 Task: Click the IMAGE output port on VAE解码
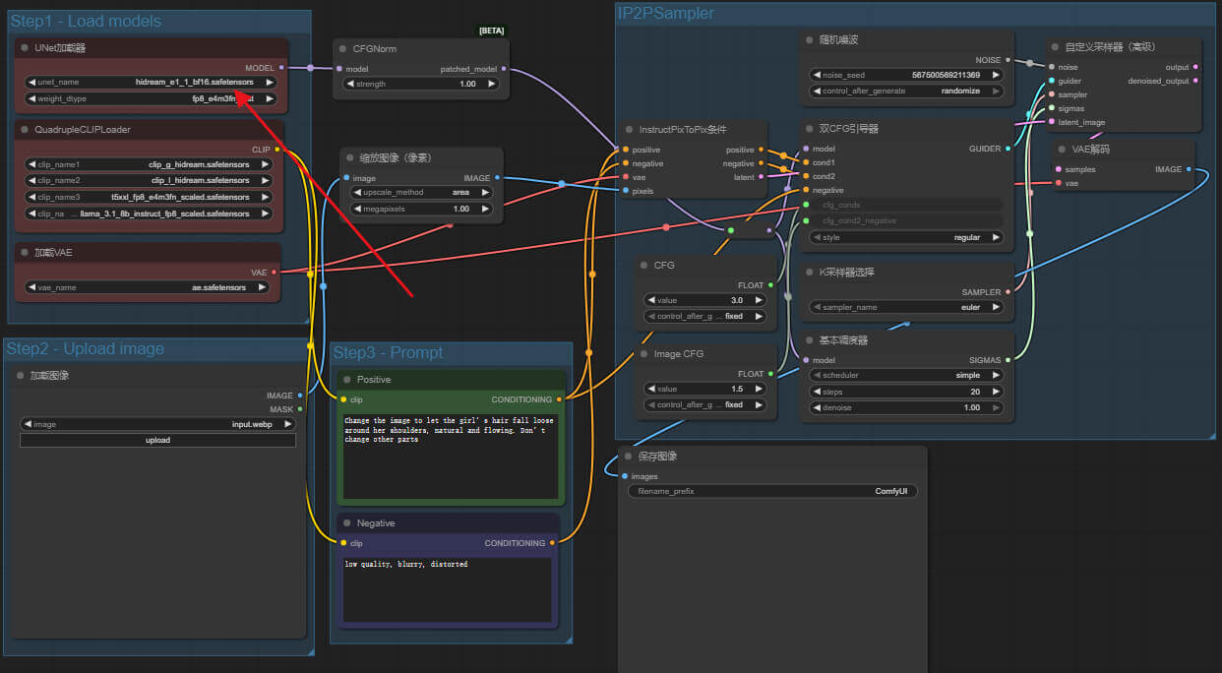[x=1189, y=169]
